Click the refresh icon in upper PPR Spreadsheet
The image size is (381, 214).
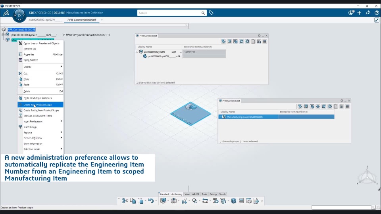(241, 42)
